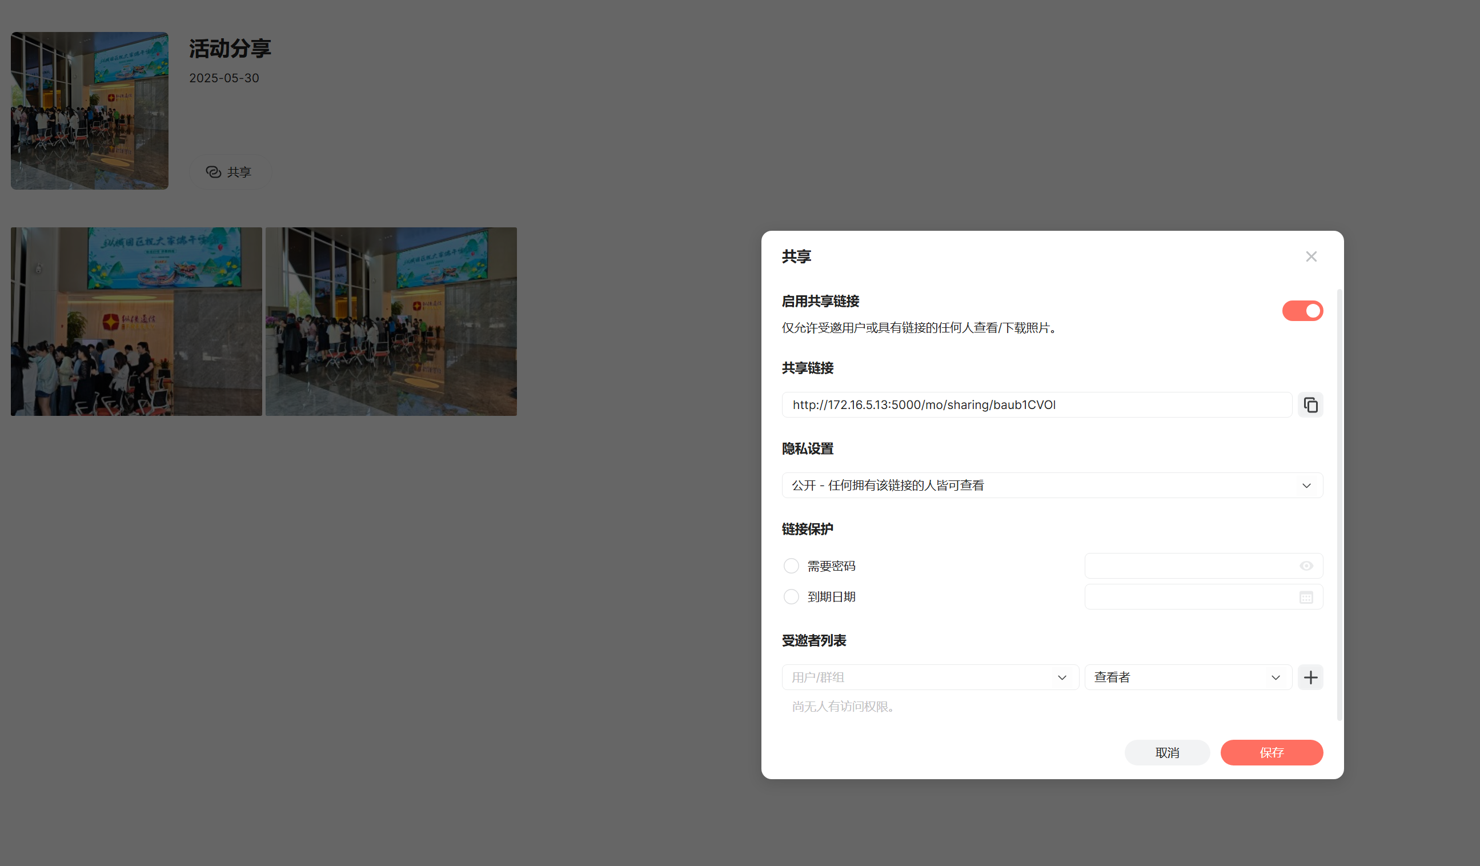
Task: Click the dialog's vertical scrollbar
Action: click(x=1339, y=504)
